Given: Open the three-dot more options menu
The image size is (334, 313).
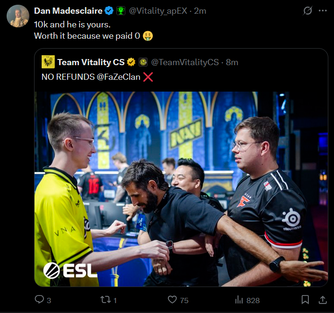Looking at the screenshot, I should point(323,11).
